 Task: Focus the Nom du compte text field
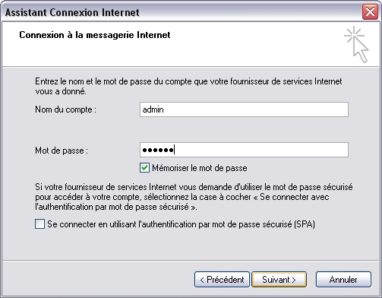[x=244, y=109]
